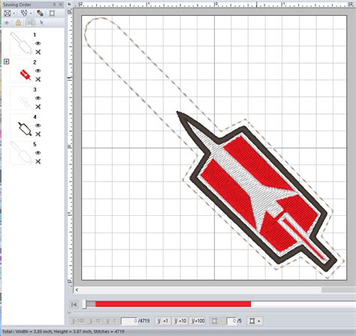Click the eye icon in panel's second toolbar row

coord(7,23)
